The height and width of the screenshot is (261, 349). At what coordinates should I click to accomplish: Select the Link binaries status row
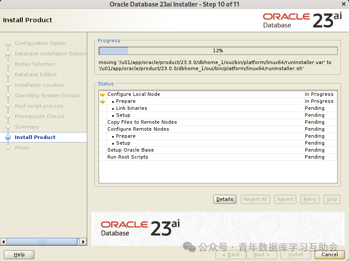[218, 108]
